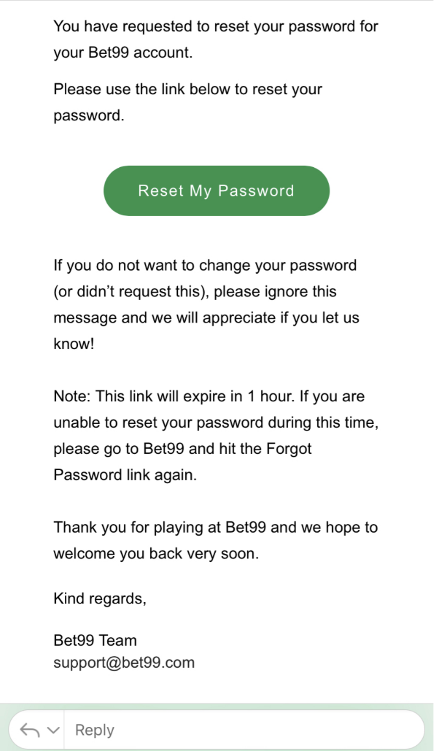Viewport: 435px width, 751px height.
Task: Click the 'You have requested to reset' sentence
Action: [x=216, y=39]
